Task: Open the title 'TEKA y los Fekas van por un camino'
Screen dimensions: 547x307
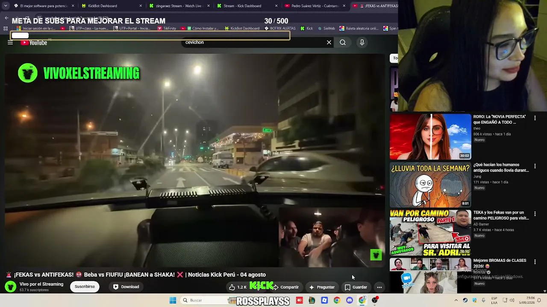Action: pos(501,215)
